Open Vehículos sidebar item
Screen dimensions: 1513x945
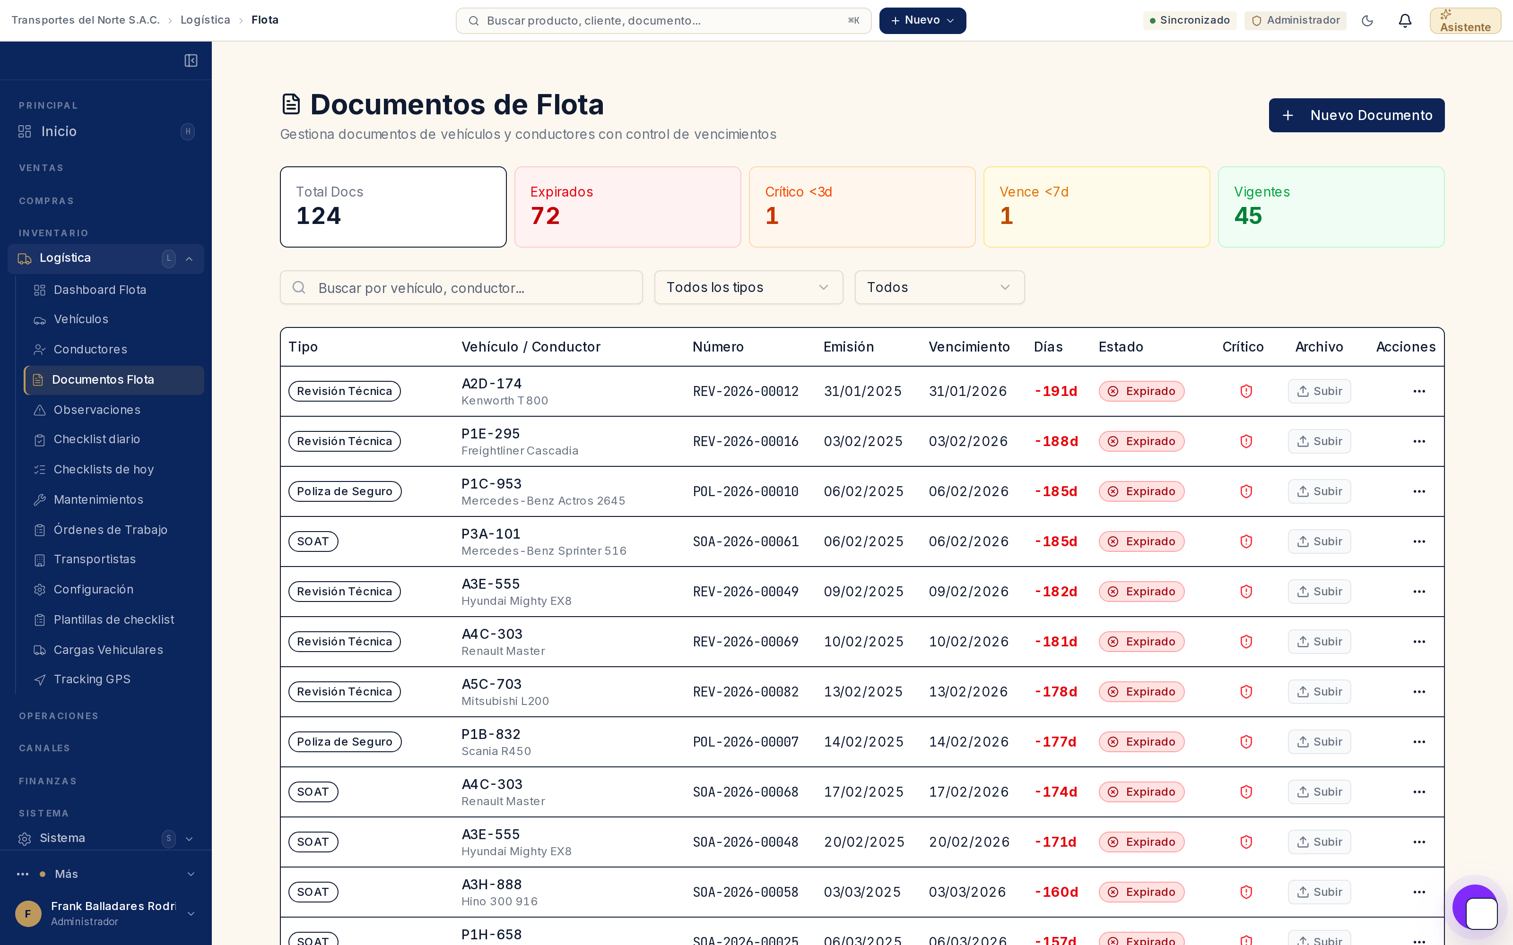click(114, 319)
